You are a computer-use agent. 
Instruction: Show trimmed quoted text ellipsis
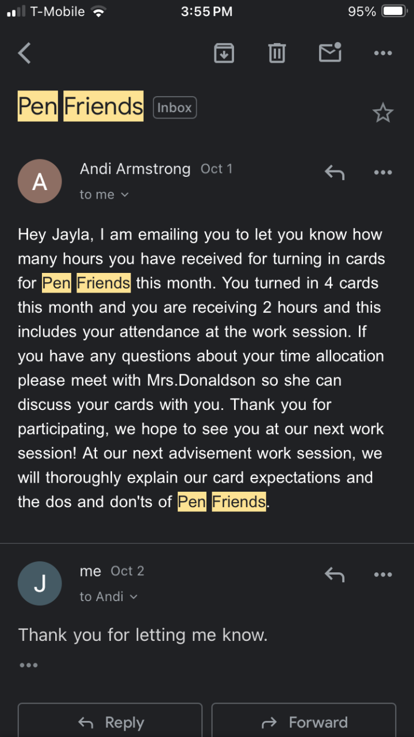tap(28, 665)
